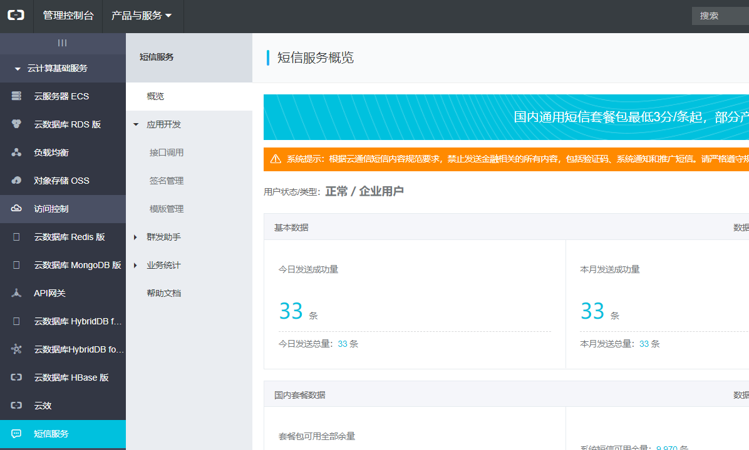749x450 pixels.
Task: Open 接口调用 page
Action: (166, 152)
